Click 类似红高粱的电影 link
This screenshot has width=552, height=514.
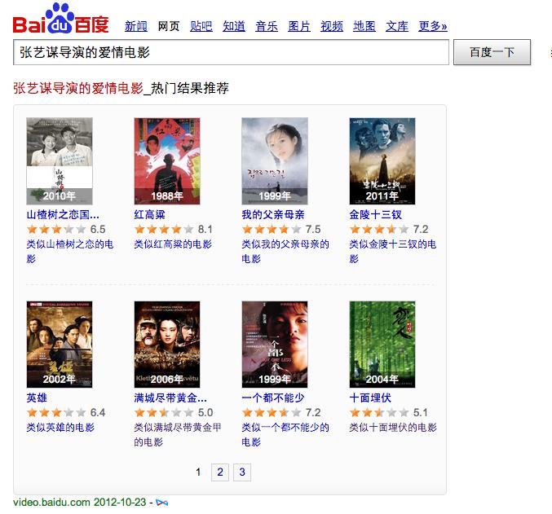pyautogui.click(x=173, y=244)
